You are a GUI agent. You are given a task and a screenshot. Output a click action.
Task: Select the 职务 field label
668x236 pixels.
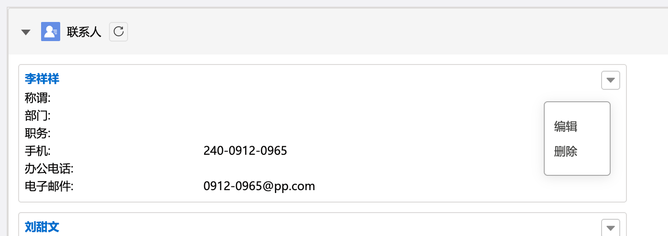click(38, 133)
